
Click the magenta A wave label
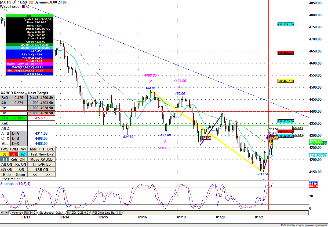[x=165, y=142]
